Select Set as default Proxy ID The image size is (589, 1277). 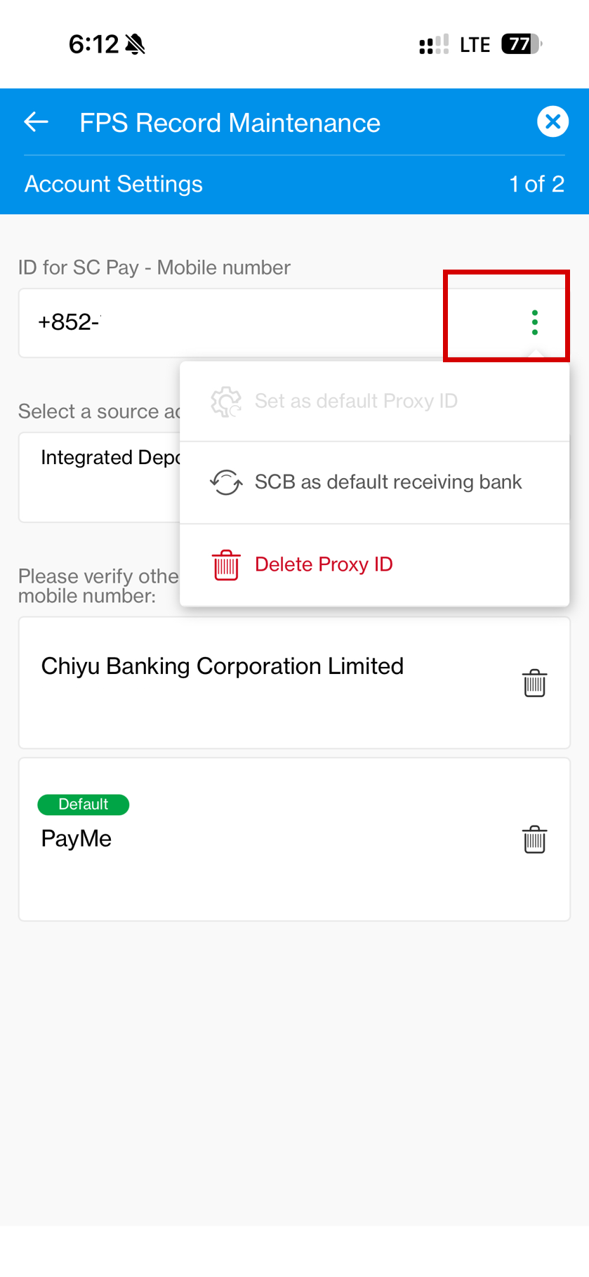(356, 401)
